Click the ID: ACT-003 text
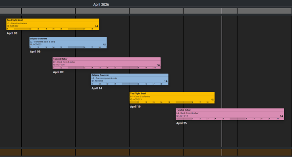 tap(36, 45)
